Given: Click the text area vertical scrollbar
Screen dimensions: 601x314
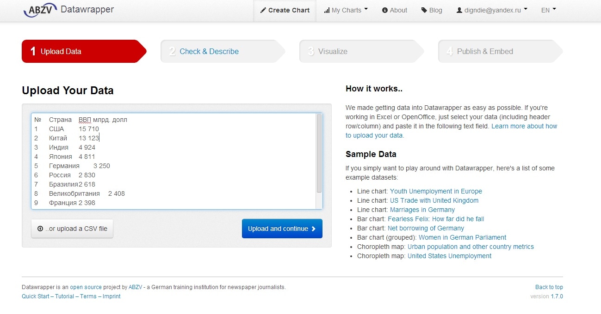Looking at the screenshot, I should [x=319, y=153].
